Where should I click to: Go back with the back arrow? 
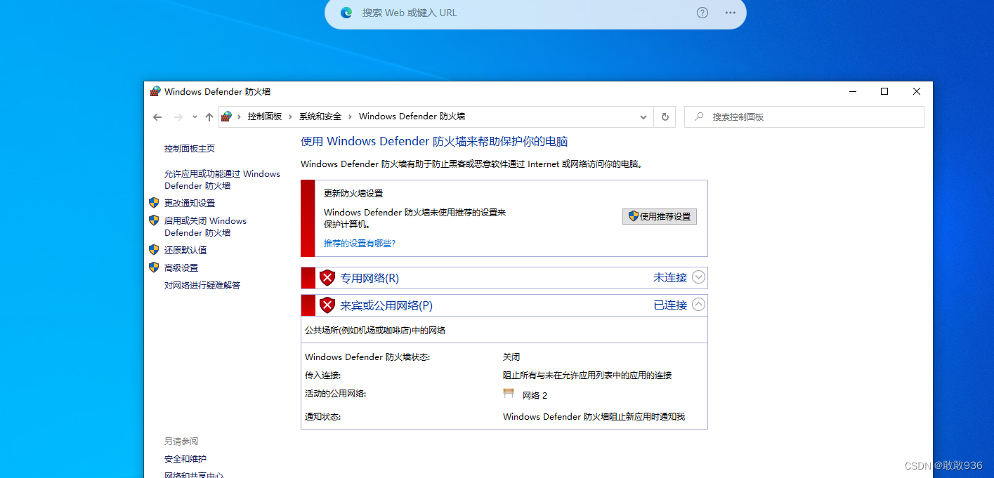(x=157, y=117)
